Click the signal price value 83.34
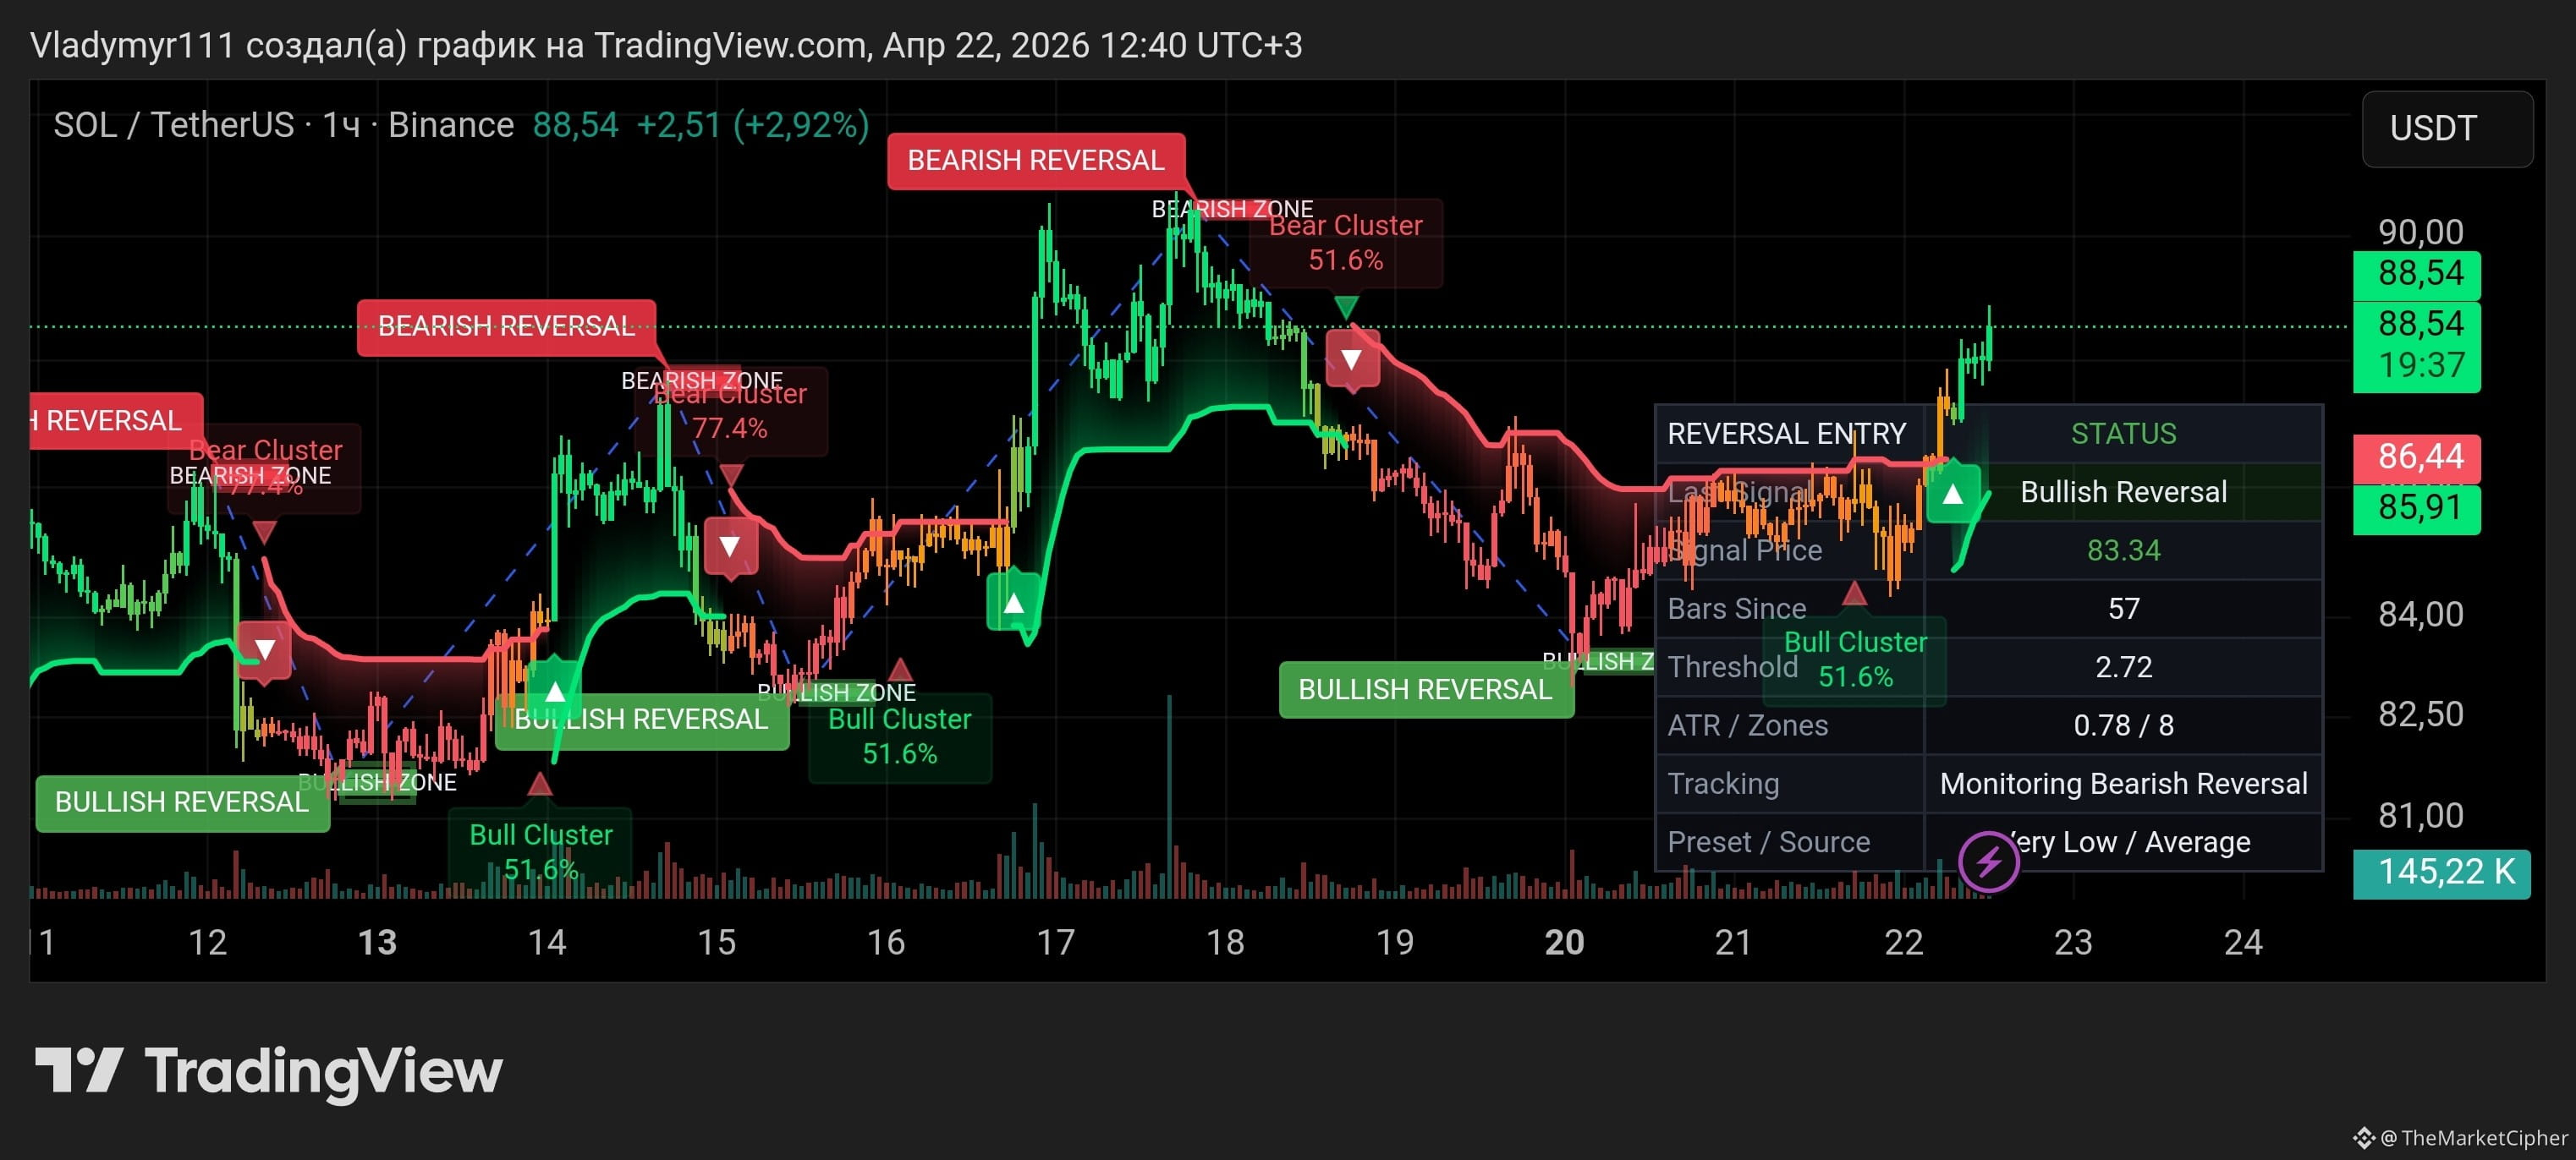This screenshot has height=1160, width=2576. [2123, 550]
